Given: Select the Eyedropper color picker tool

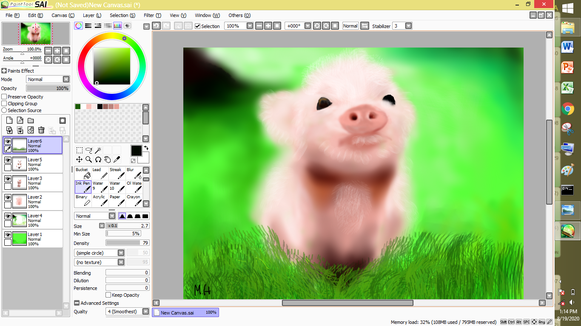Looking at the screenshot, I should click(117, 159).
